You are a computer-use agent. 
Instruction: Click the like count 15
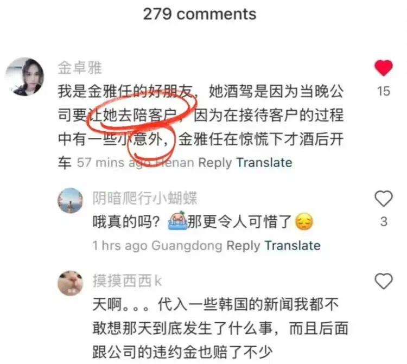pos(383,91)
